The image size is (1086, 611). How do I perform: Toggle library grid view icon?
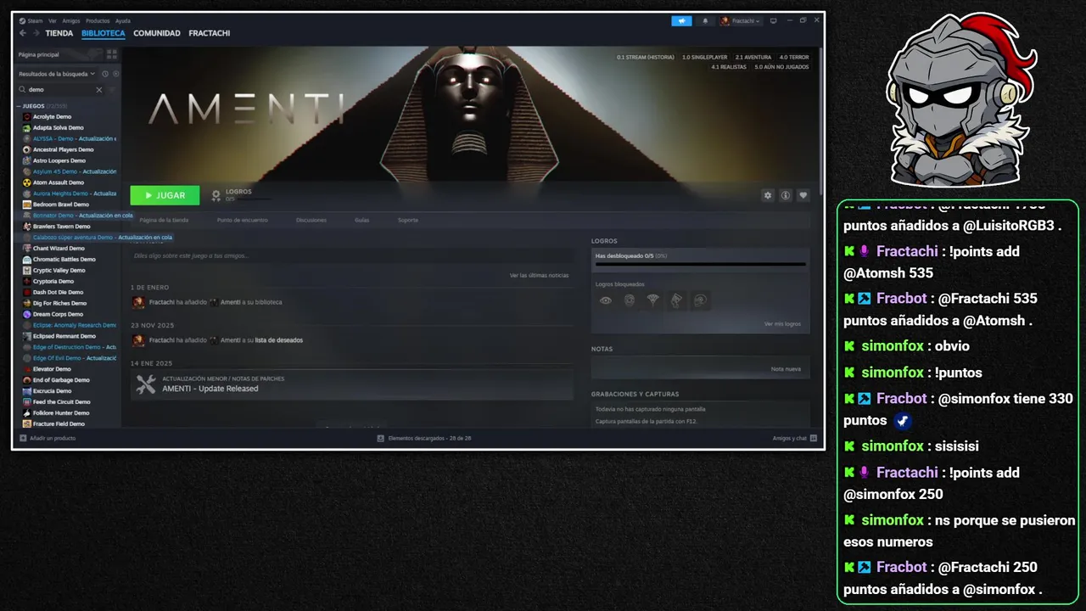point(111,53)
